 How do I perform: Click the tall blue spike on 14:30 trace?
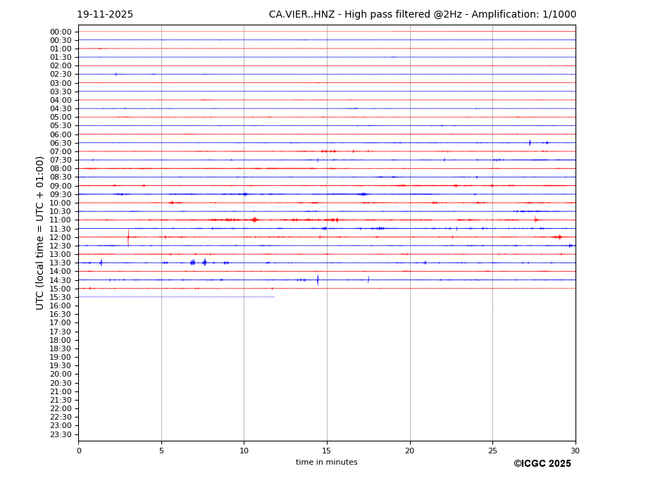pyautogui.click(x=318, y=279)
